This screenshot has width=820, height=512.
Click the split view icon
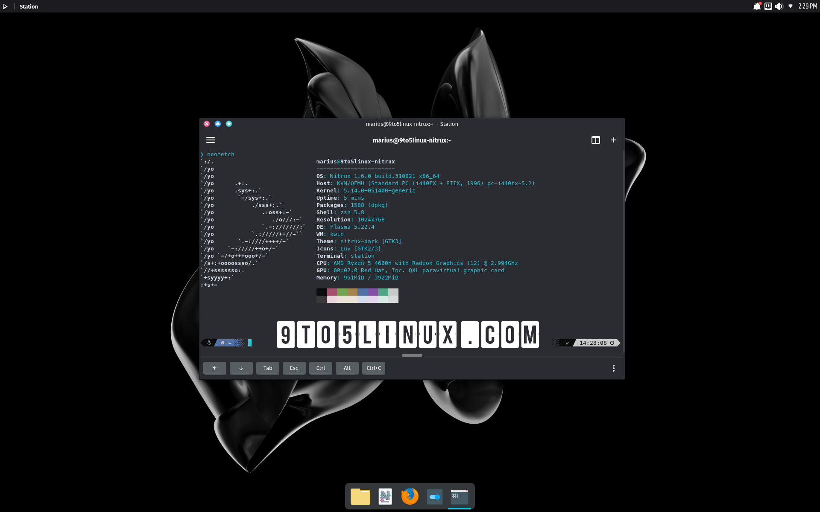595,140
